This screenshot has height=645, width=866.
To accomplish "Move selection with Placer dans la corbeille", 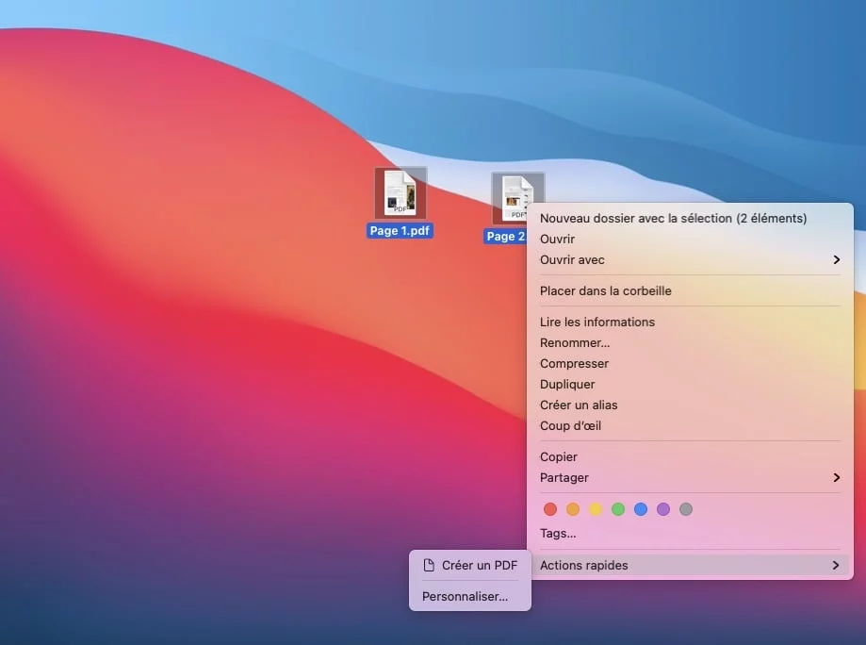I will [x=604, y=290].
